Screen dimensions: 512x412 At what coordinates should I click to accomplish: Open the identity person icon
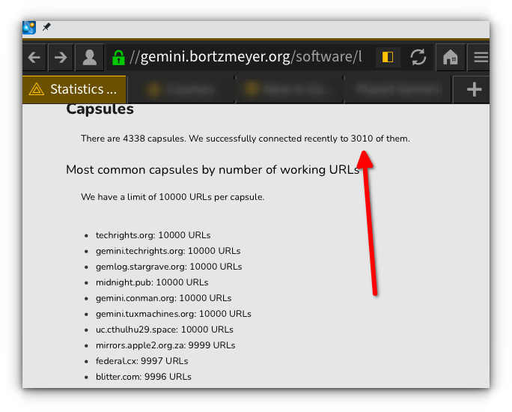(90, 58)
